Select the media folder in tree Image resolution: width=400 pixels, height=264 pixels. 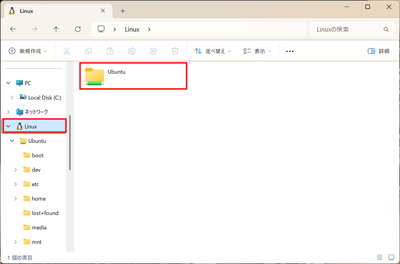(x=39, y=228)
